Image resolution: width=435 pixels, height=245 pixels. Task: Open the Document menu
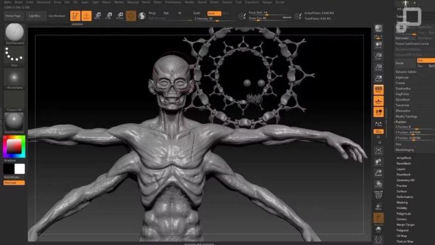[43, 2]
